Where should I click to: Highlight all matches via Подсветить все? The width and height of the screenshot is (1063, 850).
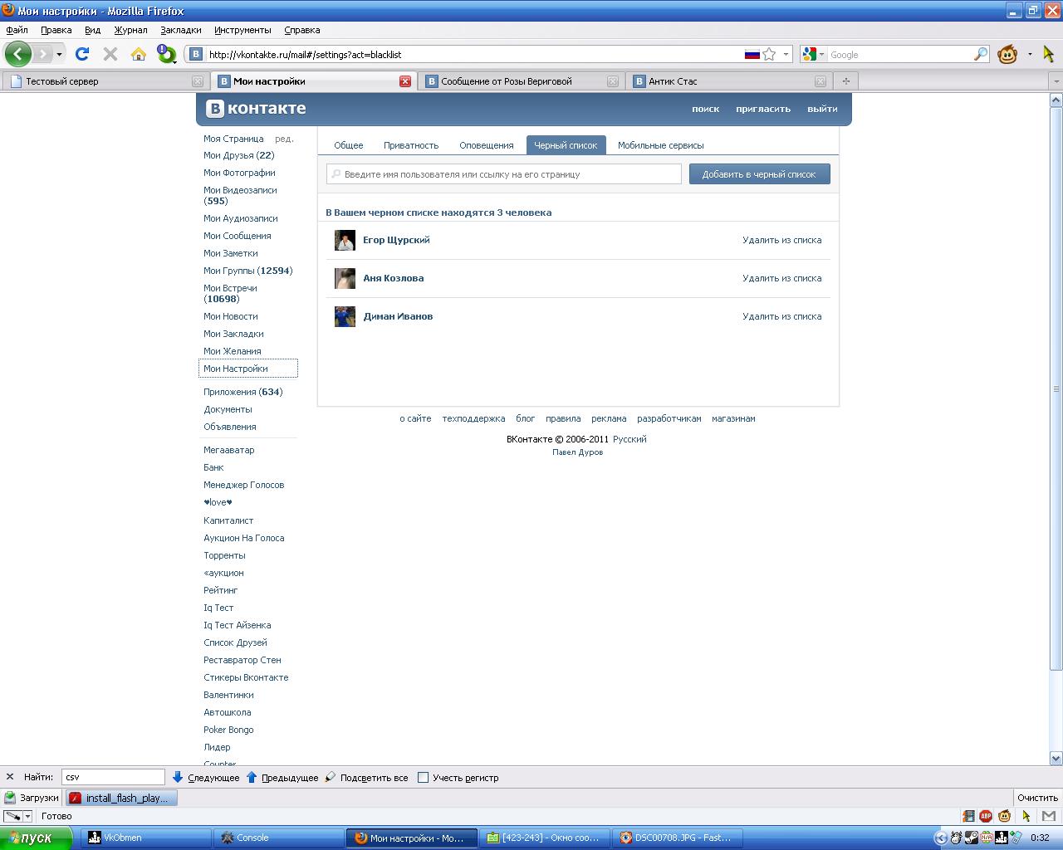[x=366, y=778]
